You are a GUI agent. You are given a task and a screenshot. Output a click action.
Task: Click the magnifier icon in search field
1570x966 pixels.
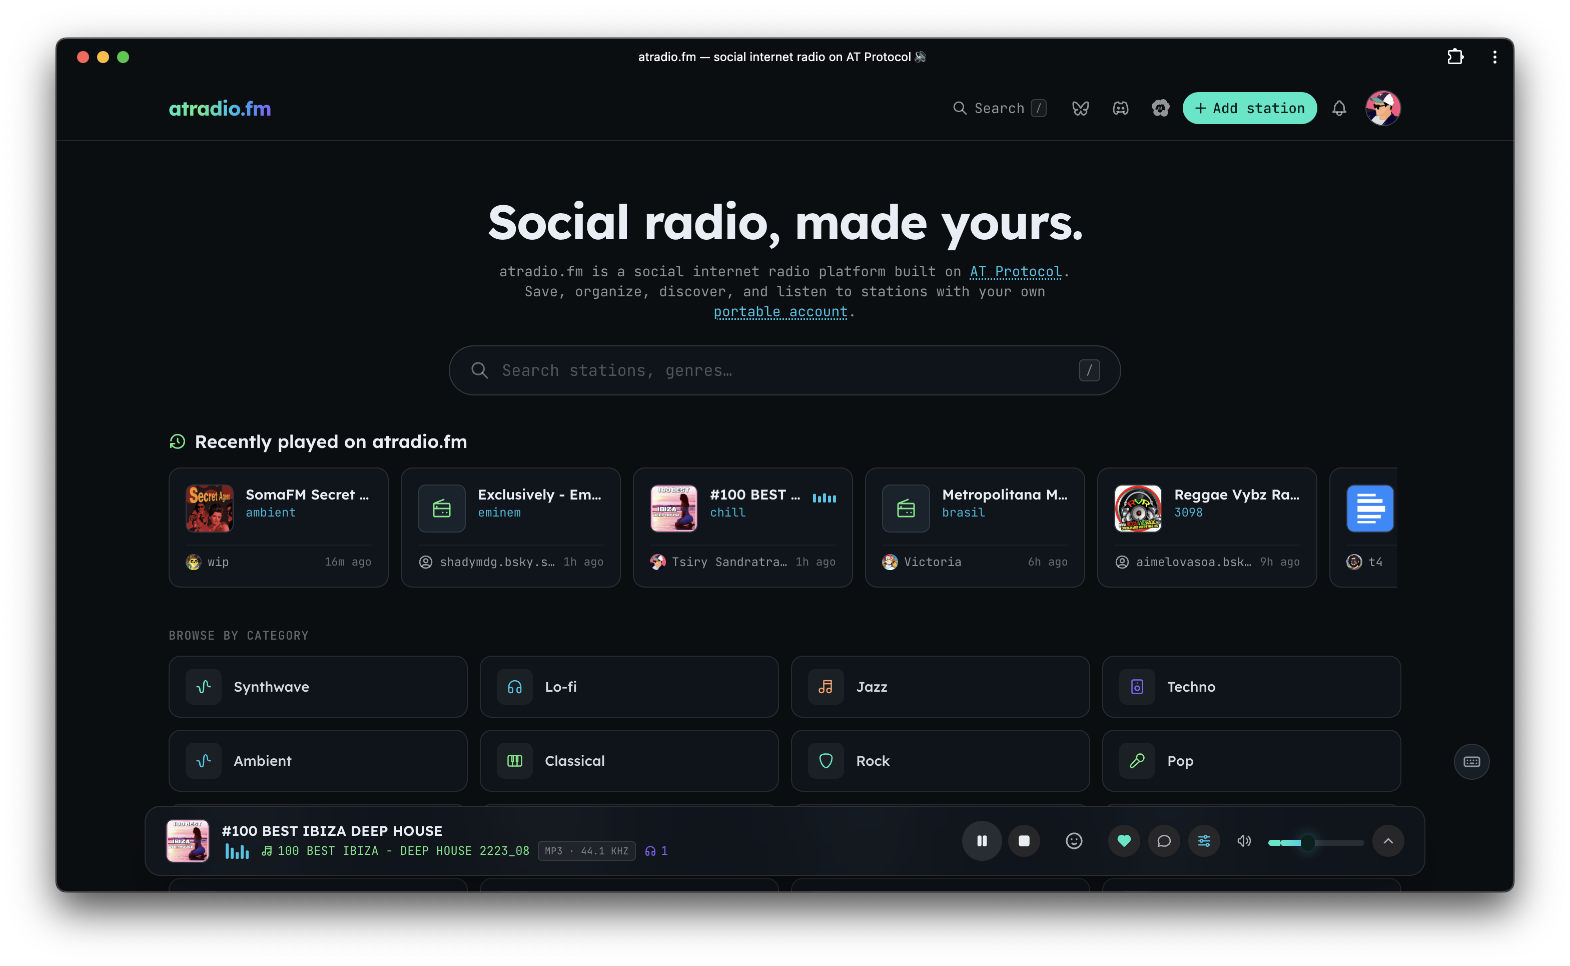(479, 370)
